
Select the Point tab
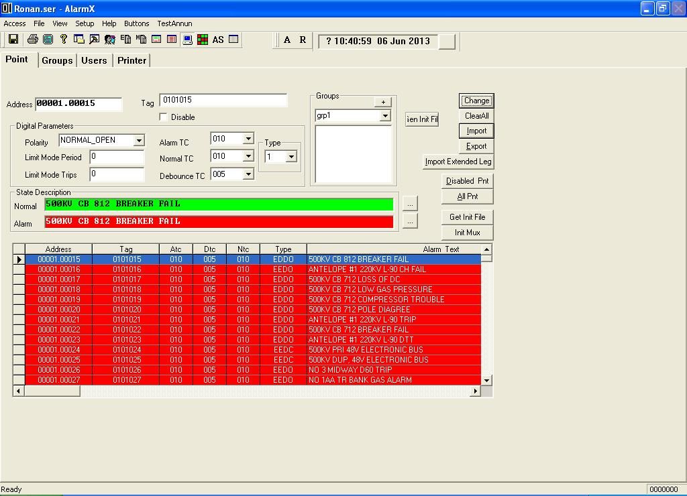tap(17, 60)
